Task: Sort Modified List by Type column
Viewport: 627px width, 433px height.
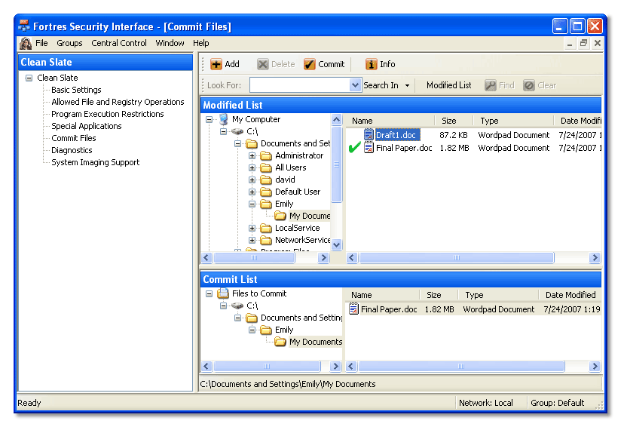Action: (513, 121)
